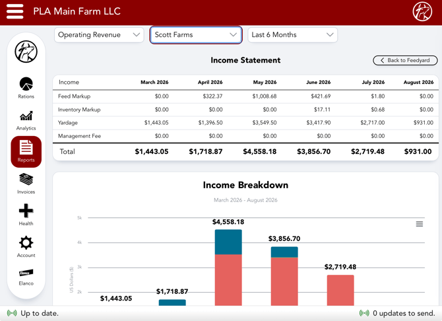
Task: Click the Up to date status text
Action: point(40,313)
